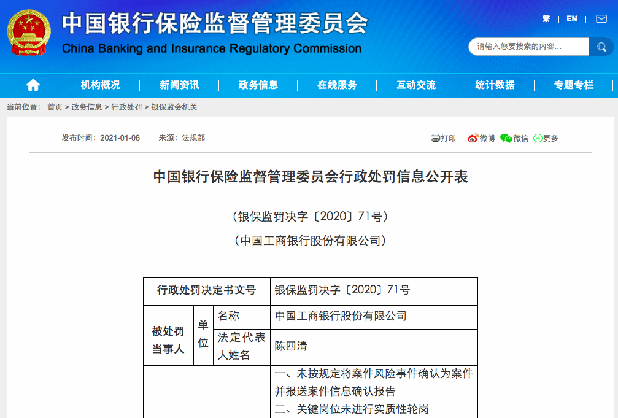Open 政务信息 menu

(x=258, y=85)
